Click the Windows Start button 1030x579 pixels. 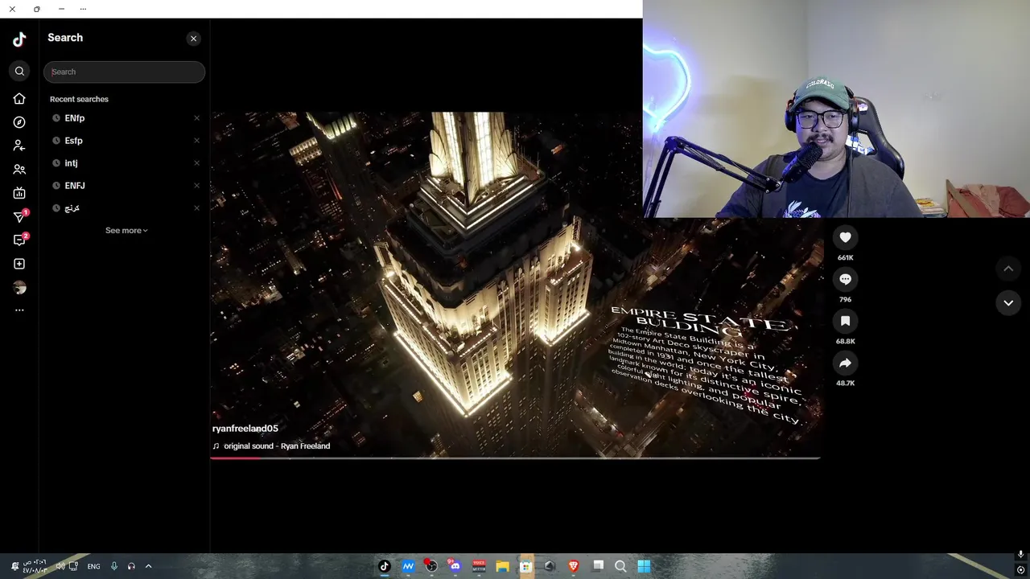[x=644, y=566]
